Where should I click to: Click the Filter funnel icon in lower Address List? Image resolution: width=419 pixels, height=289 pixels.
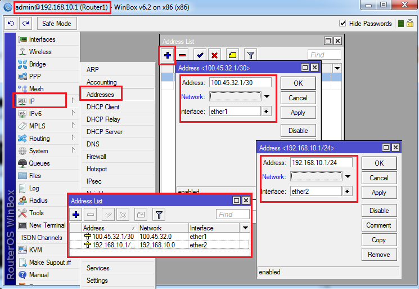(159, 215)
